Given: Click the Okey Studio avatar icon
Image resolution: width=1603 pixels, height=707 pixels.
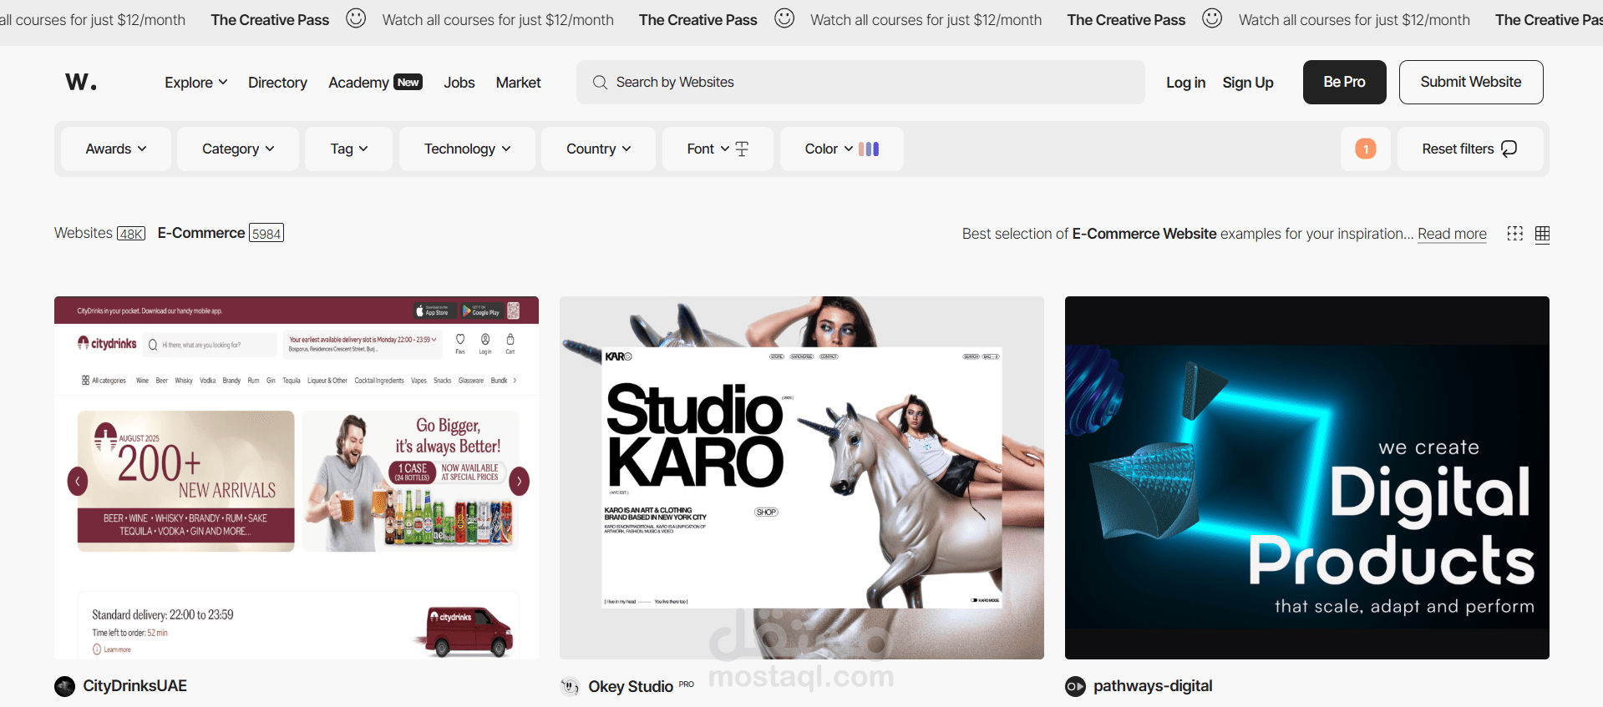Looking at the screenshot, I should point(570,686).
